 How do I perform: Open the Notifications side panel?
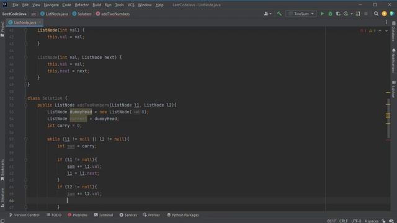pos(393,61)
